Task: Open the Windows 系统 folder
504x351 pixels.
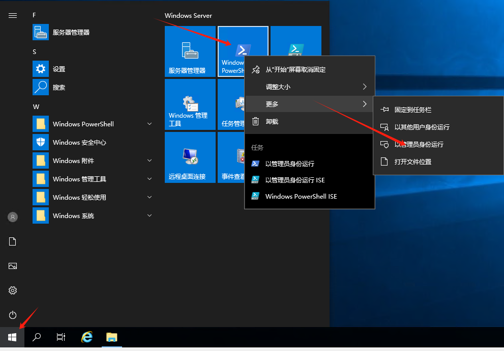Action: point(93,216)
